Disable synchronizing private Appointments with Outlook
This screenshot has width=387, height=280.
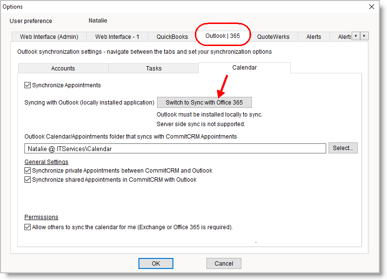coord(28,171)
